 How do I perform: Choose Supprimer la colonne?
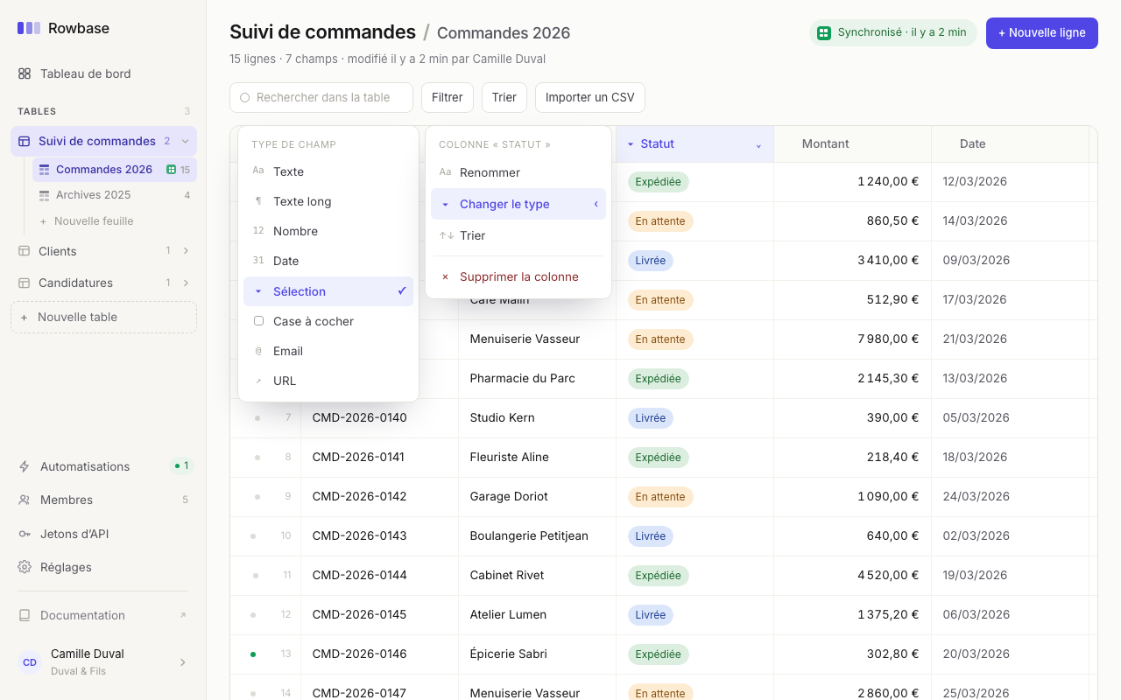pyautogui.click(x=518, y=276)
